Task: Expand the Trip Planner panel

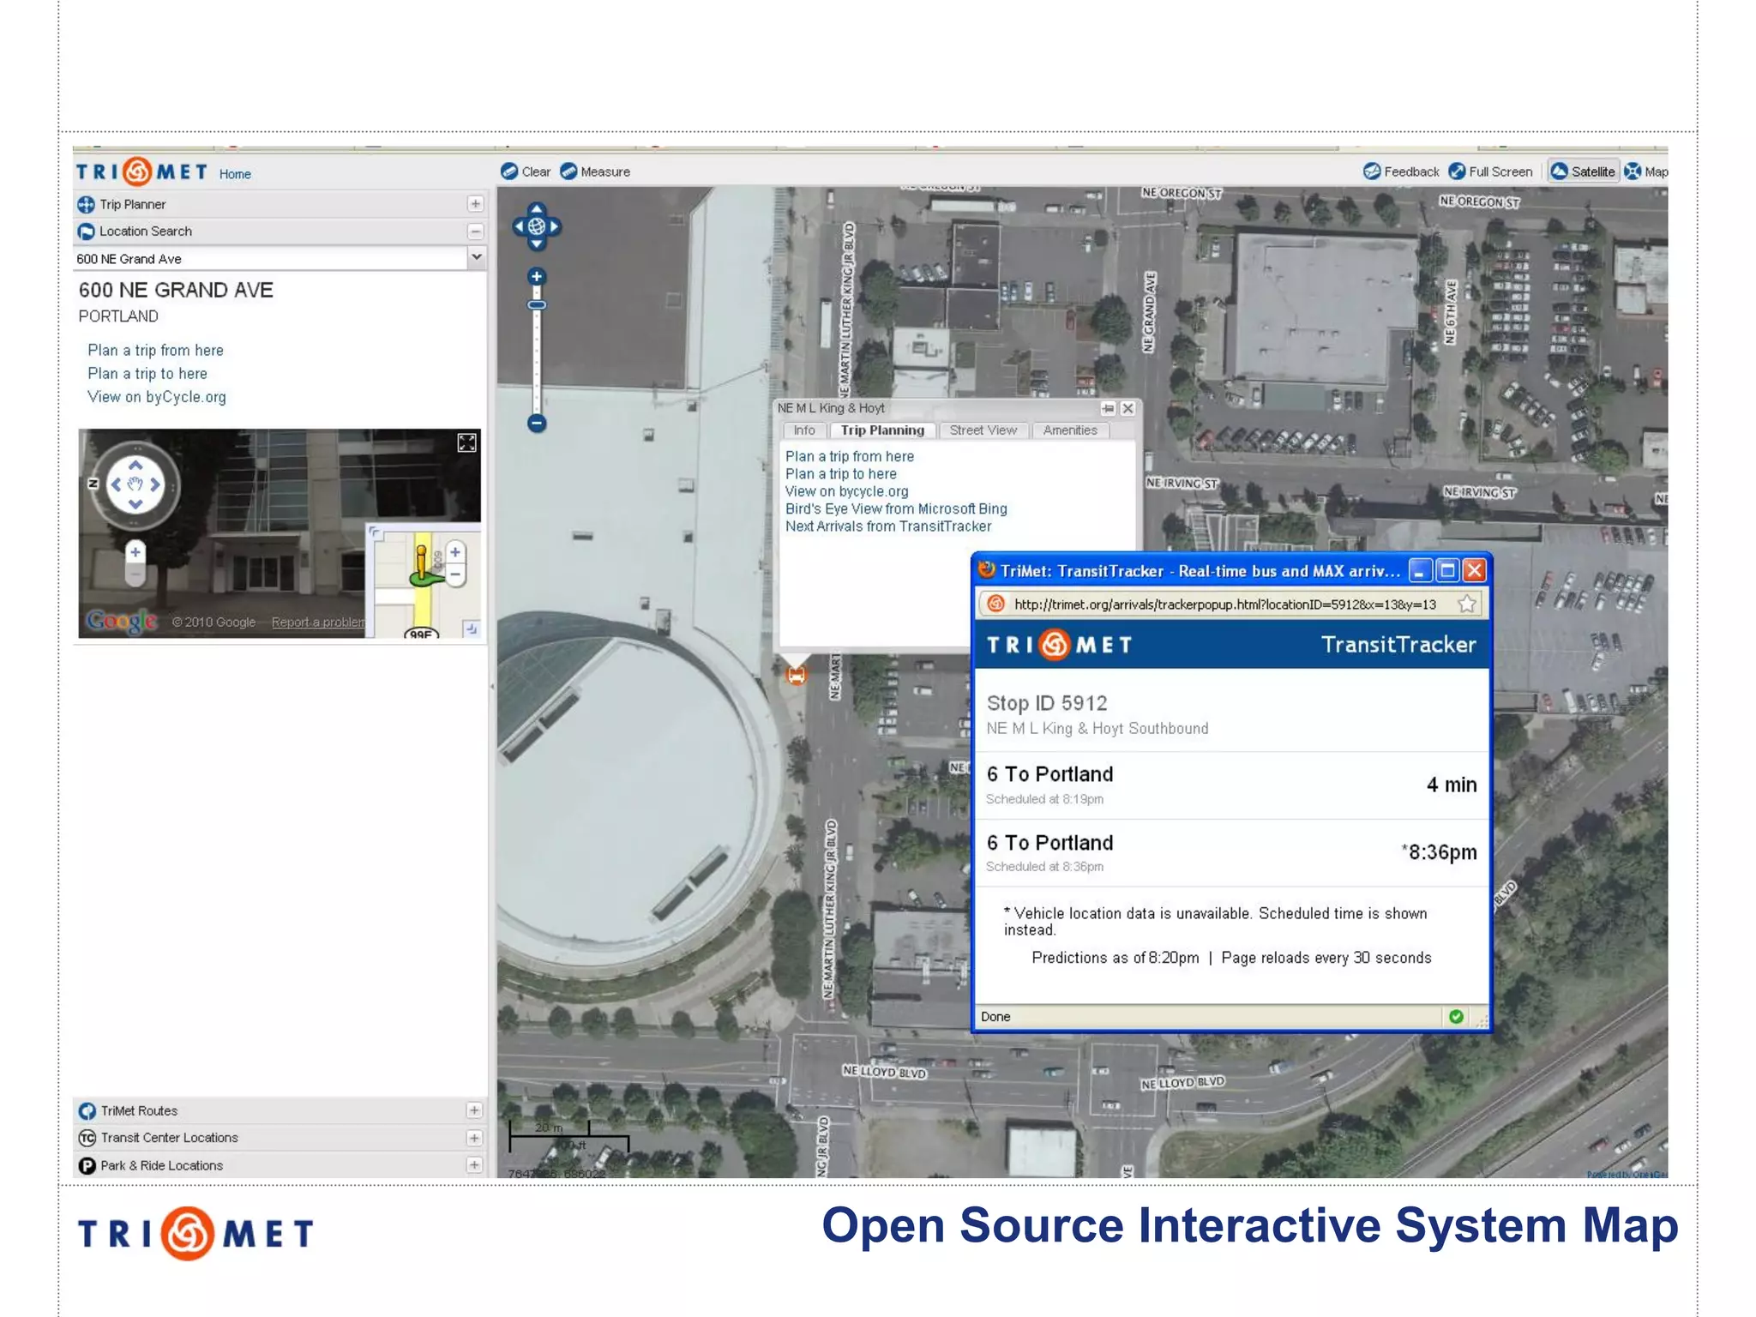Action: (x=475, y=204)
